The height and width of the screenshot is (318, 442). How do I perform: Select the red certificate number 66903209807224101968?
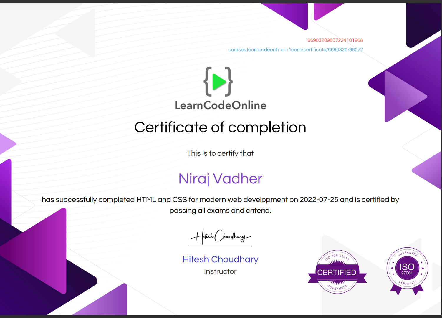coord(335,40)
